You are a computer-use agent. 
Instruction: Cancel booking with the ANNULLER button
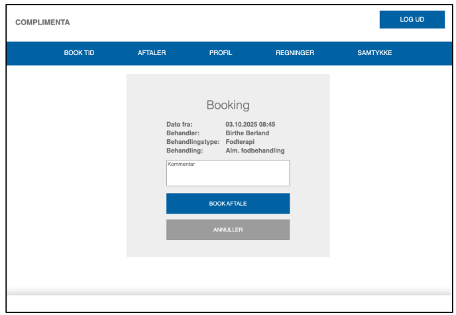pyautogui.click(x=228, y=230)
